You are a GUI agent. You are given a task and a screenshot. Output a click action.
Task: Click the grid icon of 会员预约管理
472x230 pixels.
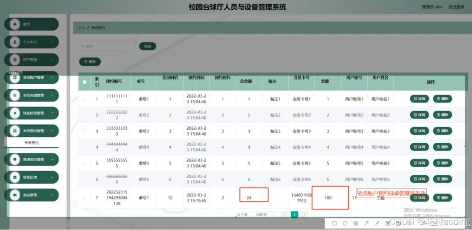(15, 131)
